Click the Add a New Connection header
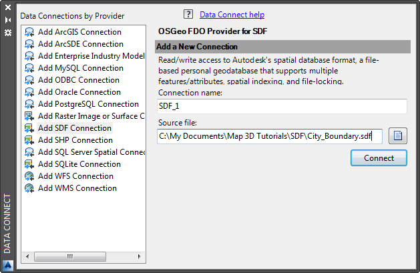This screenshot has height=273, width=420. point(282,47)
